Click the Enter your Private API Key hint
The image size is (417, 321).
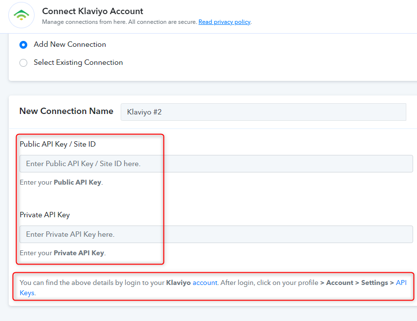point(63,253)
